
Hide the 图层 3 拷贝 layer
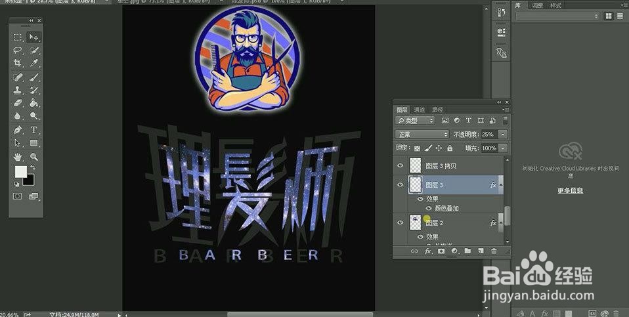tap(400, 165)
